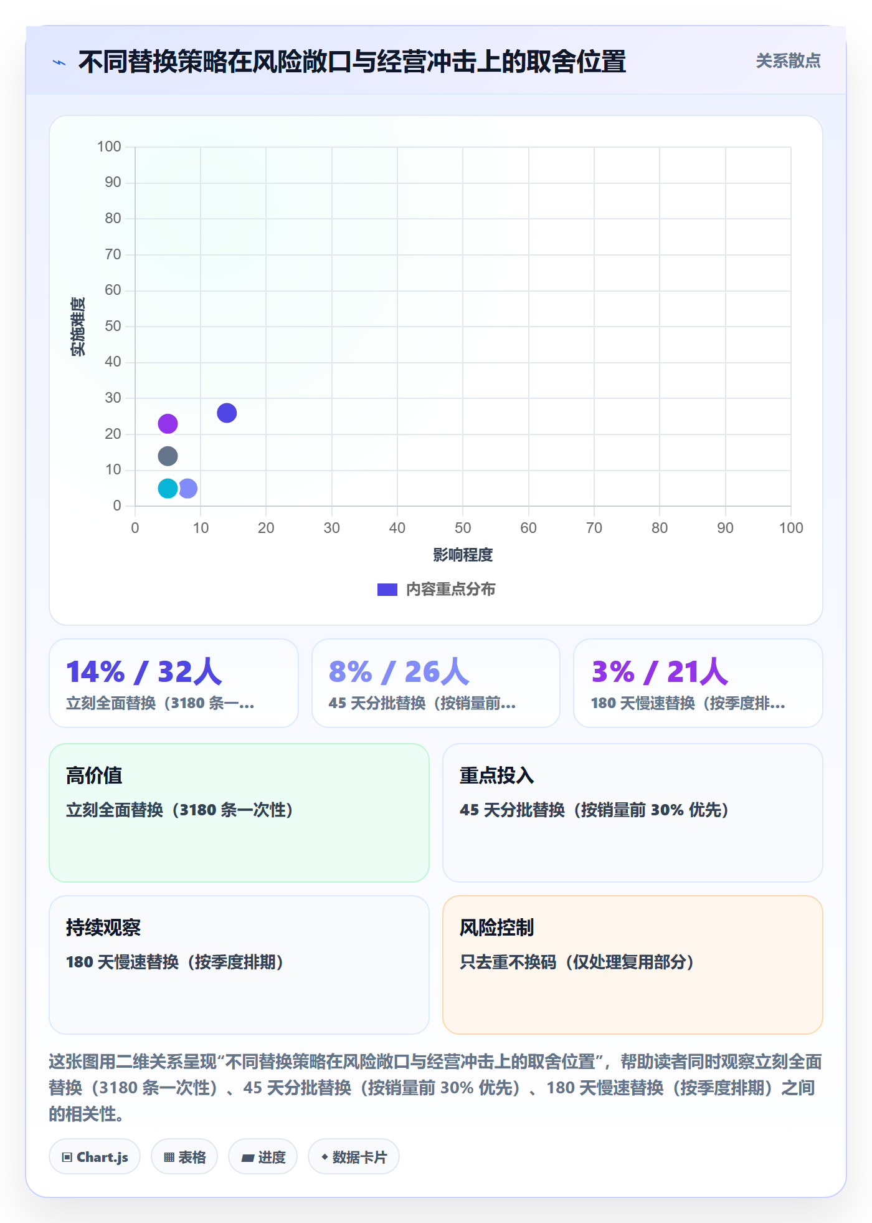Click the 进度 tag chip
The image size is (872, 1223).
coord(263,1157)
